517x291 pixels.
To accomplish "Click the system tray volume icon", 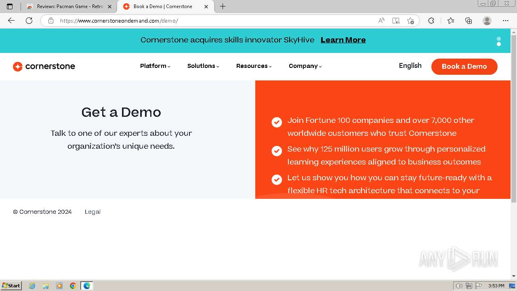I will pyautogui.click(x=459, y=286).
